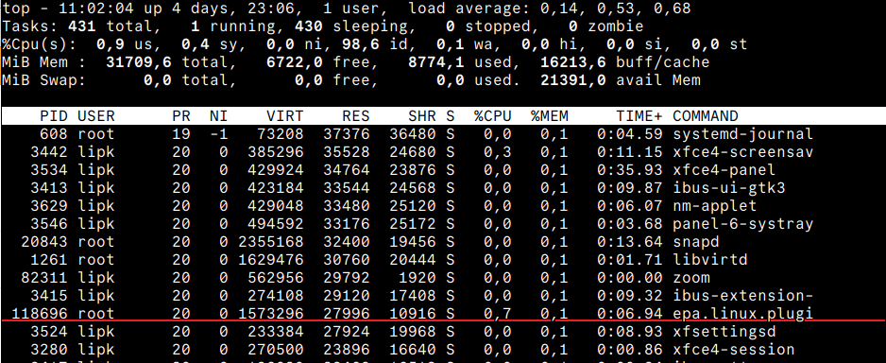886x363 pixels.
Task: Click the VIRT column header
Action: pyautogui.click(x=285, y=116)
